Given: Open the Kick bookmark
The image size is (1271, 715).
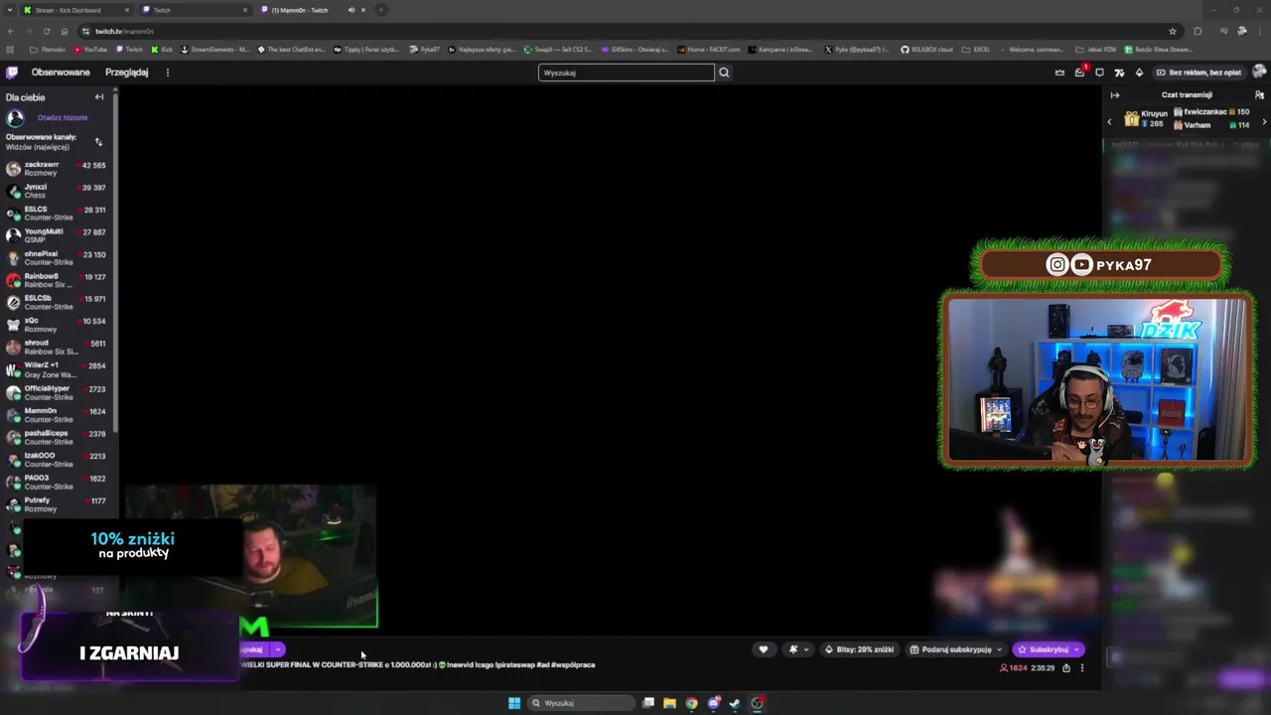Looking at the screenshot, I should coord(162,50).
